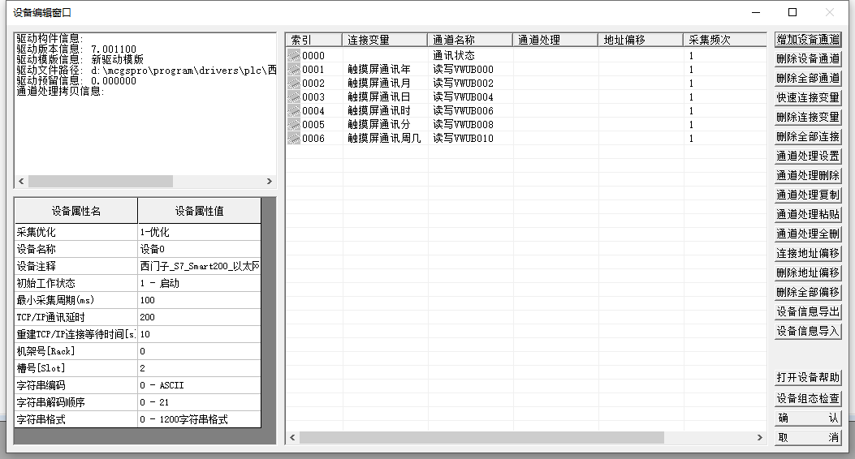The image size is (855, 459).
Task: Click the channel icon for row 0006
Action: (294, 139)
